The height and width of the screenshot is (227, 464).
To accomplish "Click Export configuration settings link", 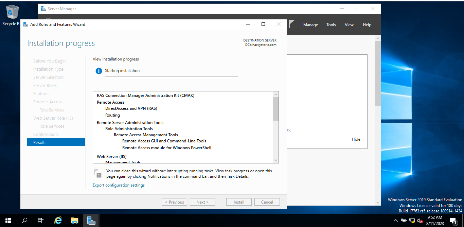I will point(119,185).
